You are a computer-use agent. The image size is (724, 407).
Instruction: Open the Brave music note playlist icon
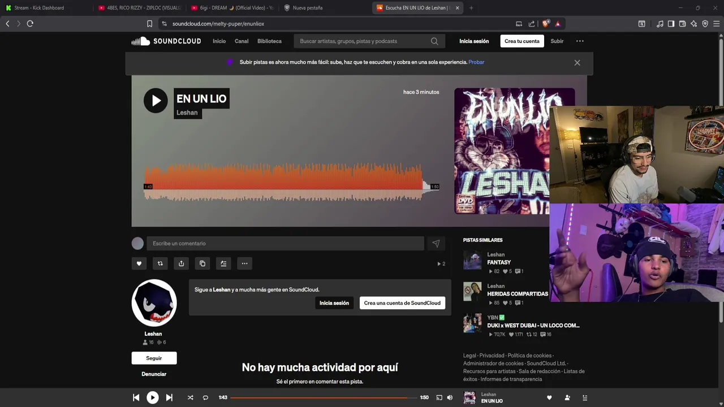[x=660, y=24]
